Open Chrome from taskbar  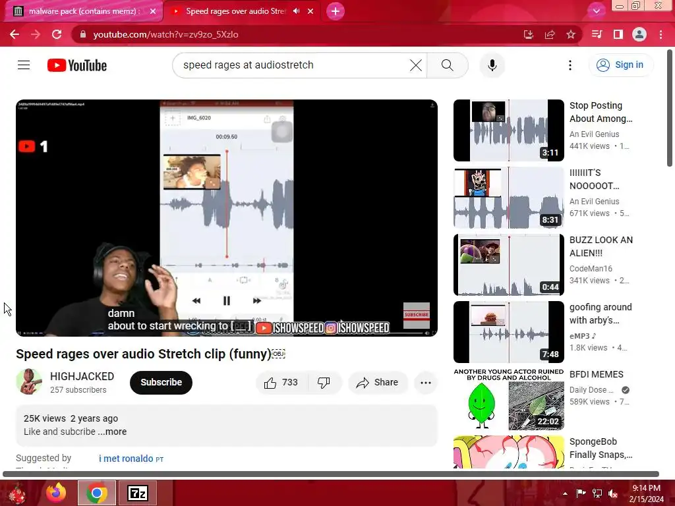(97, 493)
